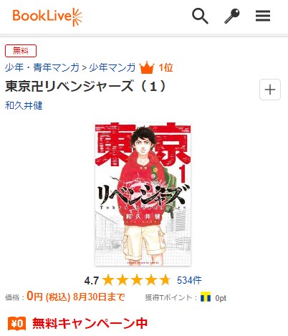Viewport: 288px width, 336px height.
Task: Click the key login icon
Action: tap(231, 16)
